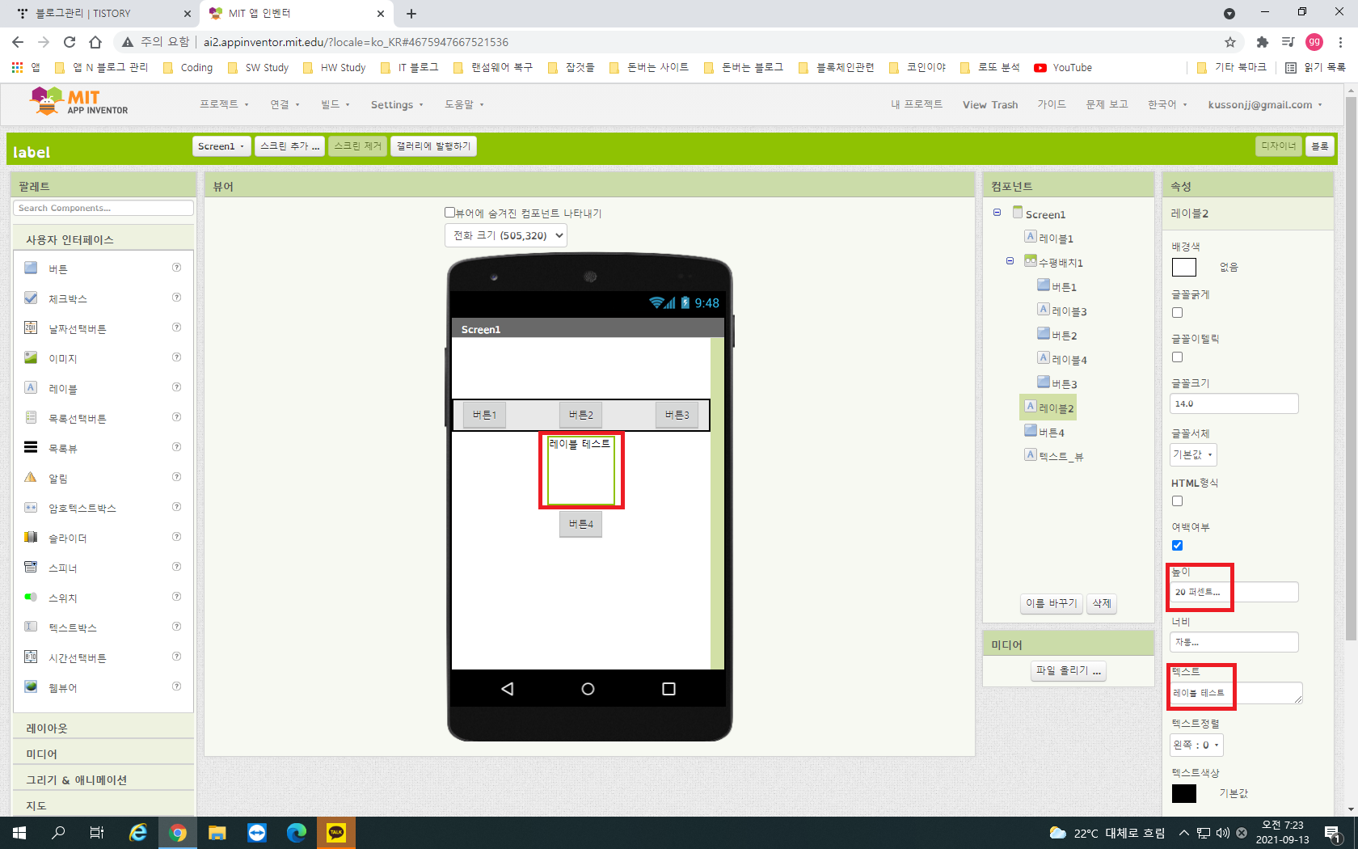Collapse the 수평배치1 tree node
Image resolution: width=1358 pixels, height=849 pixels.
(x=1010, y=261)
